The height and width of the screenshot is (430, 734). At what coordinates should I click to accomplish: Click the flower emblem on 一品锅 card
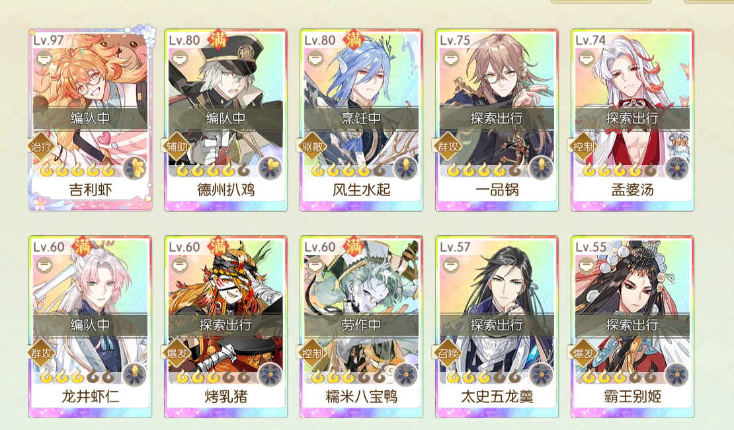click(541, 168)
